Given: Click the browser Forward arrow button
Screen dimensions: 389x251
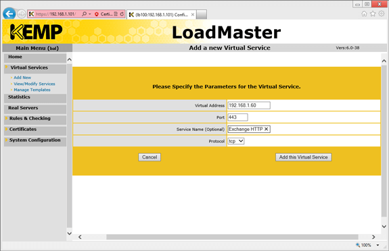Looking at the screenshot, I should click(x=22, y=14).
